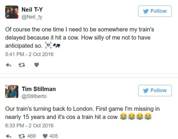View the 469 retweets count
This screenshot has height=139, width=178.
[32, 136]
